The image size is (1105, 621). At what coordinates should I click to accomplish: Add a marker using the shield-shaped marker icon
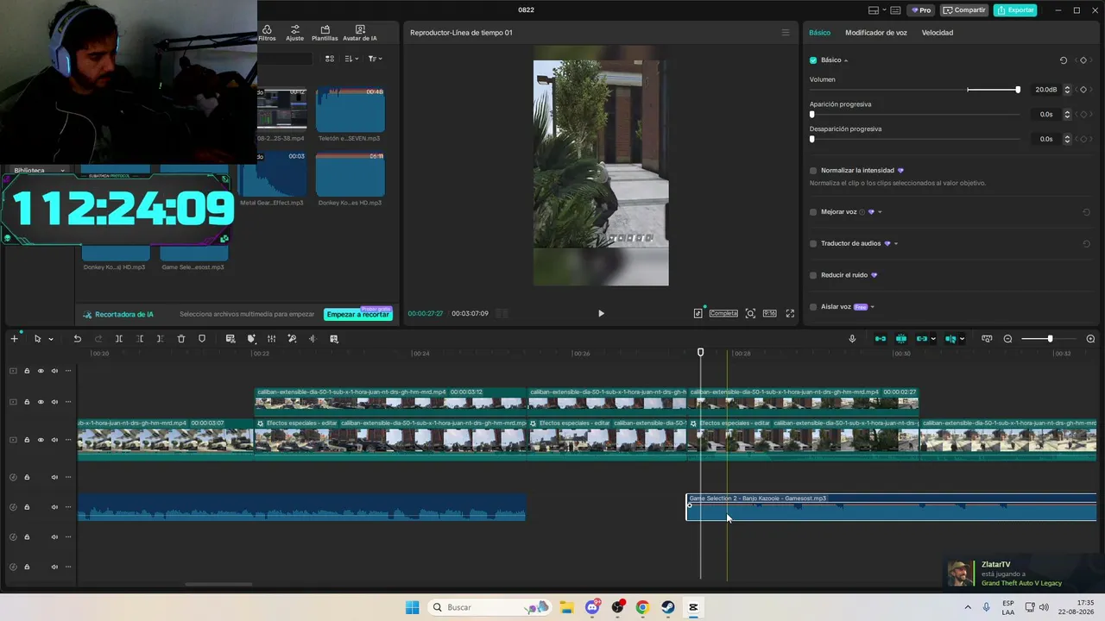pos(202,339)
